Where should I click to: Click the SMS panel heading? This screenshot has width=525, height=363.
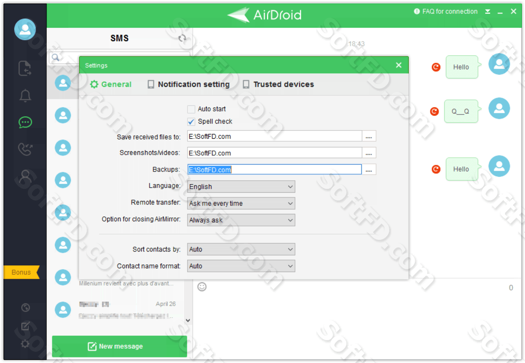click(120, 38)
